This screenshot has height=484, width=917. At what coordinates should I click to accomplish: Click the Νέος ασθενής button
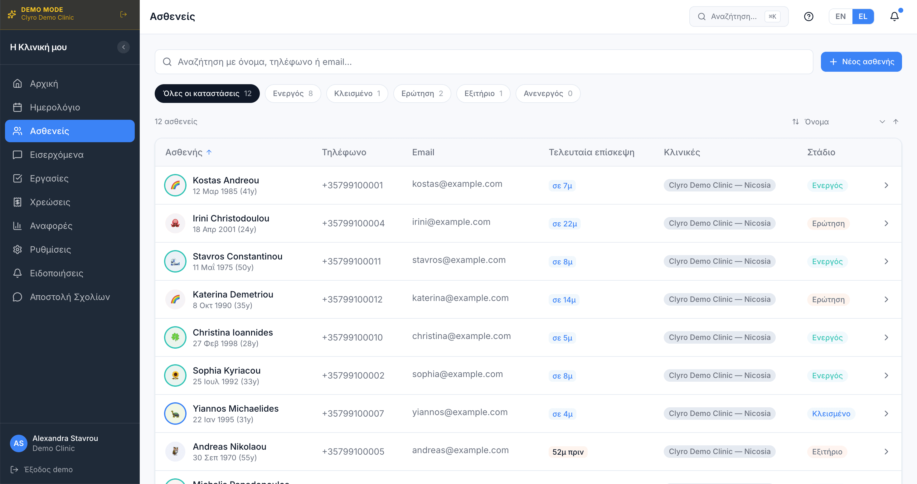861,61
